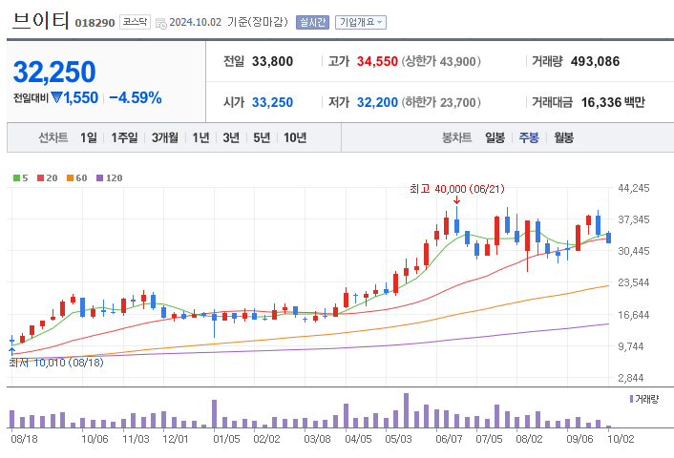Click the 06/07 date axis label
The width and height of the screenshot is (674, 458).
449,439
